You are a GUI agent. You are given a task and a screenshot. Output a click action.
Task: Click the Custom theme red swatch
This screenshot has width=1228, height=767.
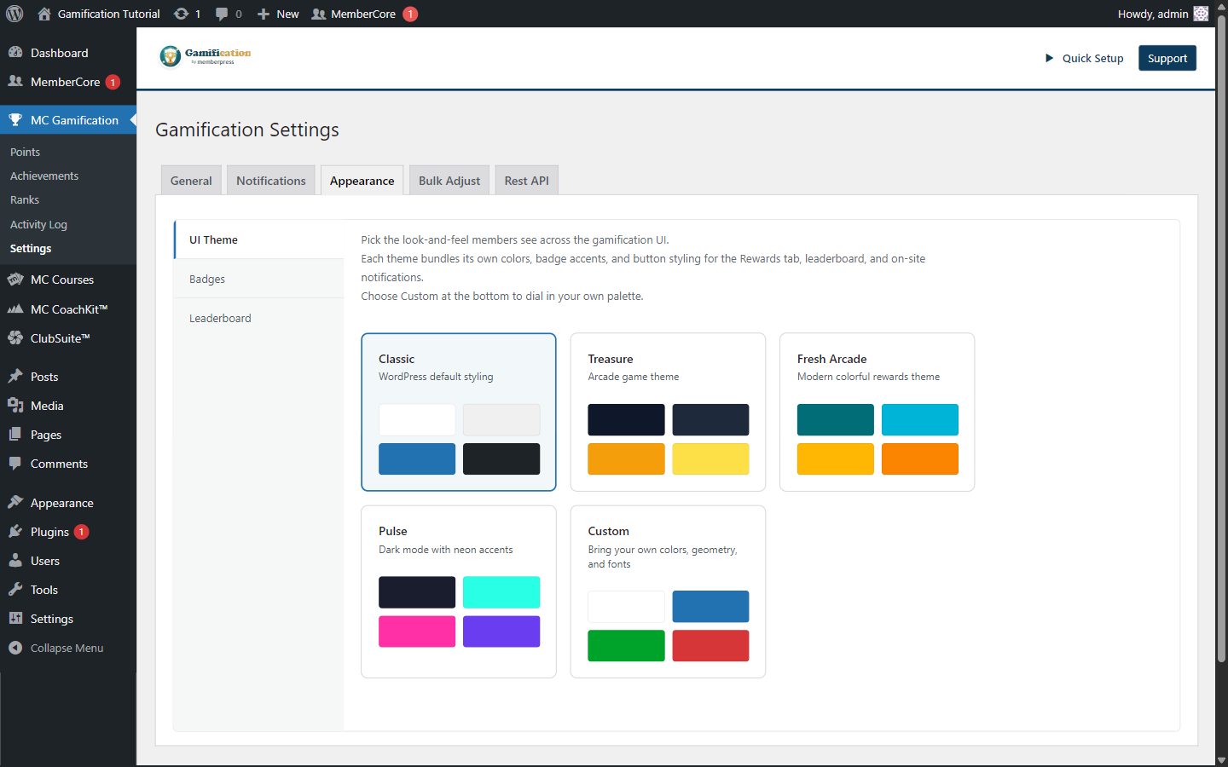coord(710,645)
